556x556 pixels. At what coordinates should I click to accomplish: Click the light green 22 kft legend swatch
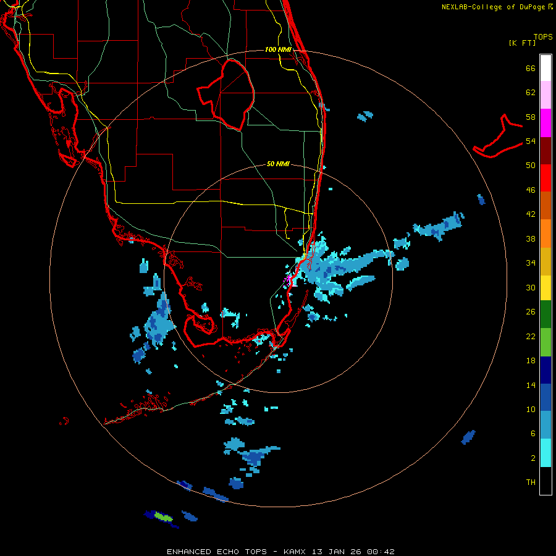545,342
